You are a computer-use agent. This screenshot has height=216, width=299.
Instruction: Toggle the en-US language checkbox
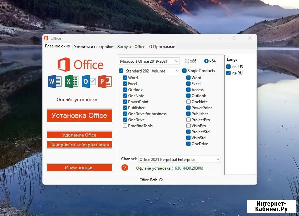229,66
